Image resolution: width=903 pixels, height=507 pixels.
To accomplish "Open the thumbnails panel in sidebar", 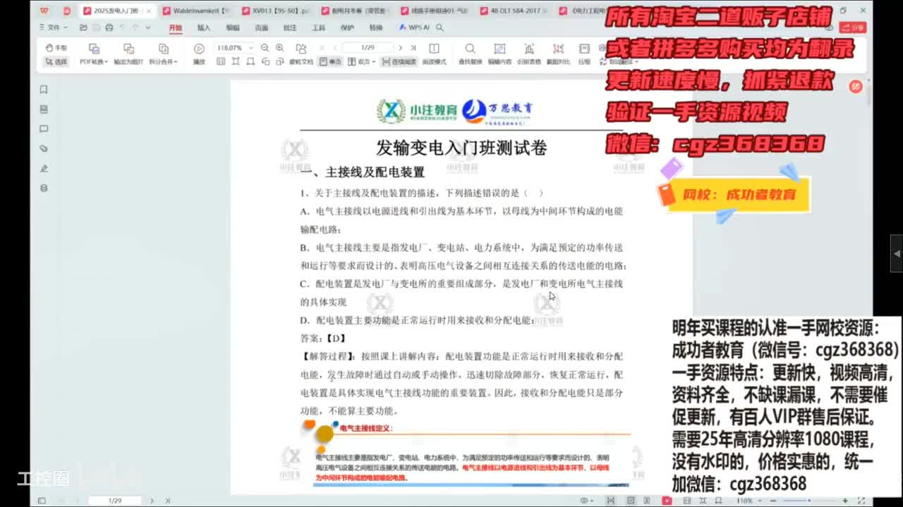I will [44, 109].
